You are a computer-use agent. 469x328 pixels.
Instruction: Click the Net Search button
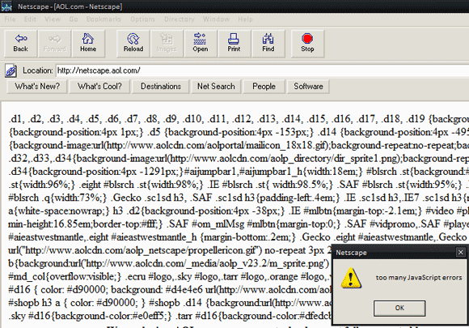[216, 87]
